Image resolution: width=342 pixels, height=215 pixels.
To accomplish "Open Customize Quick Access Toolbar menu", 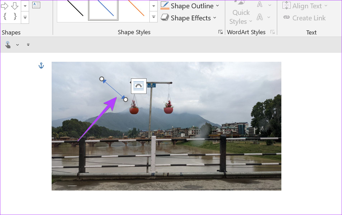I will [x=28, y=45].
